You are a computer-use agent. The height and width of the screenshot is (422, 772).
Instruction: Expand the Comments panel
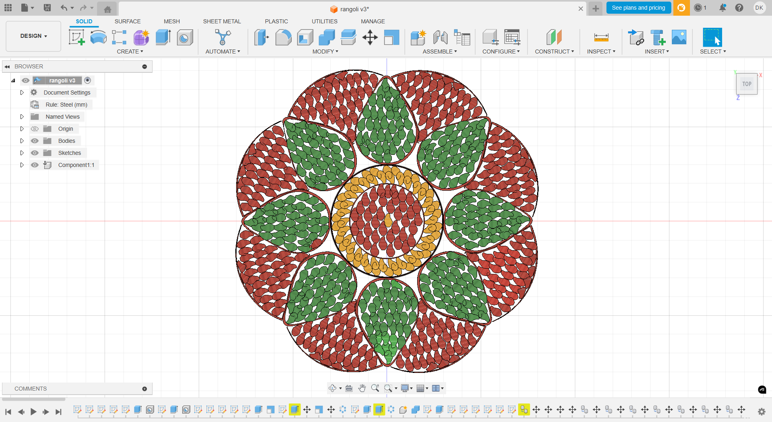(144, 389)
